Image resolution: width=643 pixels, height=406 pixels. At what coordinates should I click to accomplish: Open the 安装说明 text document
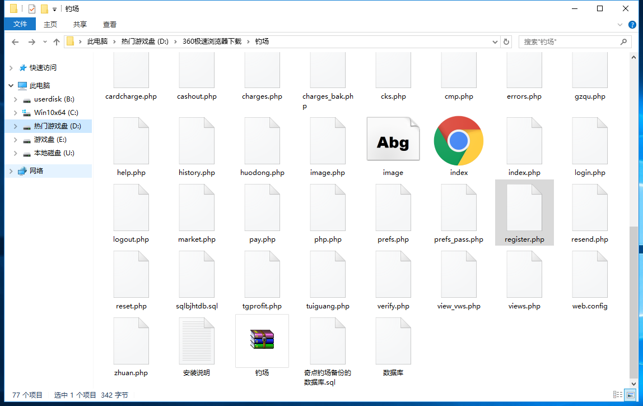(196, 341)
